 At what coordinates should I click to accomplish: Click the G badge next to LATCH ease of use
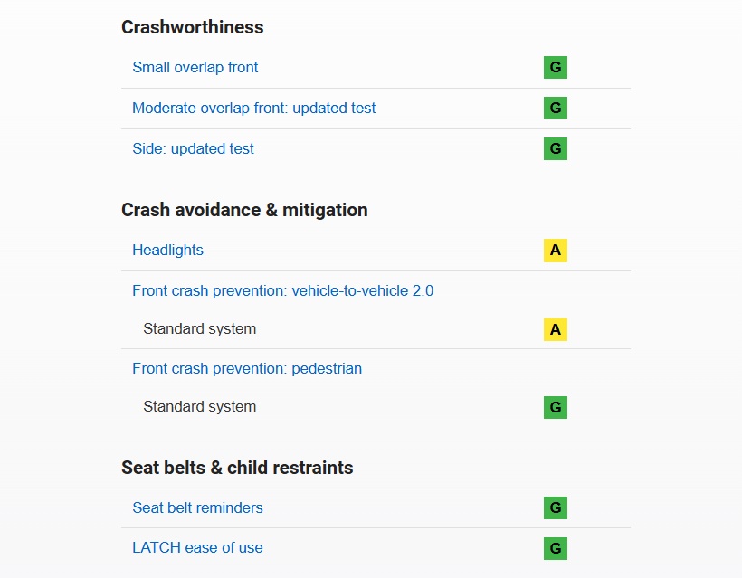555,548
